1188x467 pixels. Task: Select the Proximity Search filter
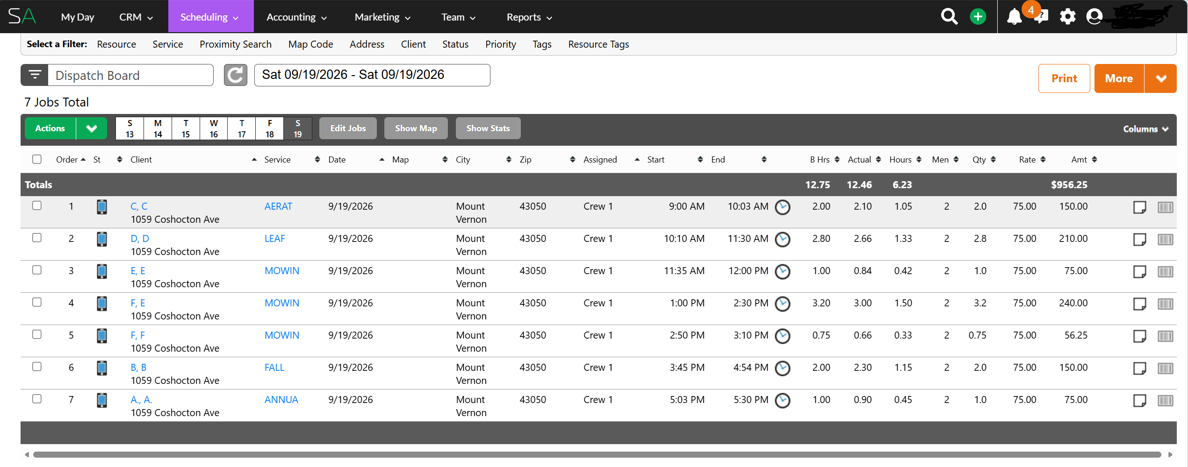pyautogui.click(x=235, y=44)
